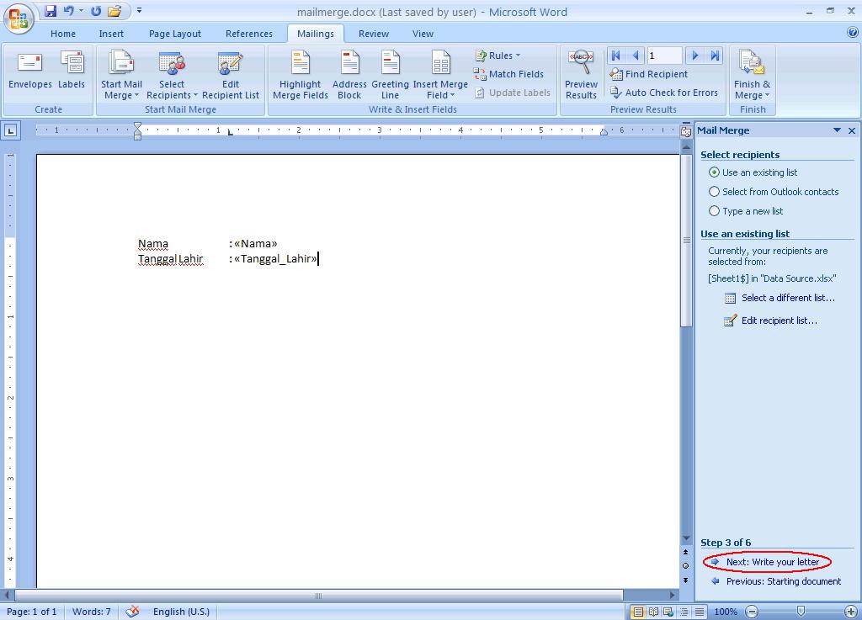Viewport: 862px width, 620px height.
Task: Open the Edit Recipient List tool
Action: coord(231,75)
